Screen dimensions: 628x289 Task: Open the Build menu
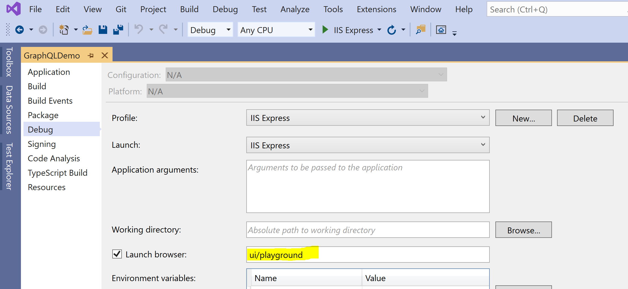(189, 9)
